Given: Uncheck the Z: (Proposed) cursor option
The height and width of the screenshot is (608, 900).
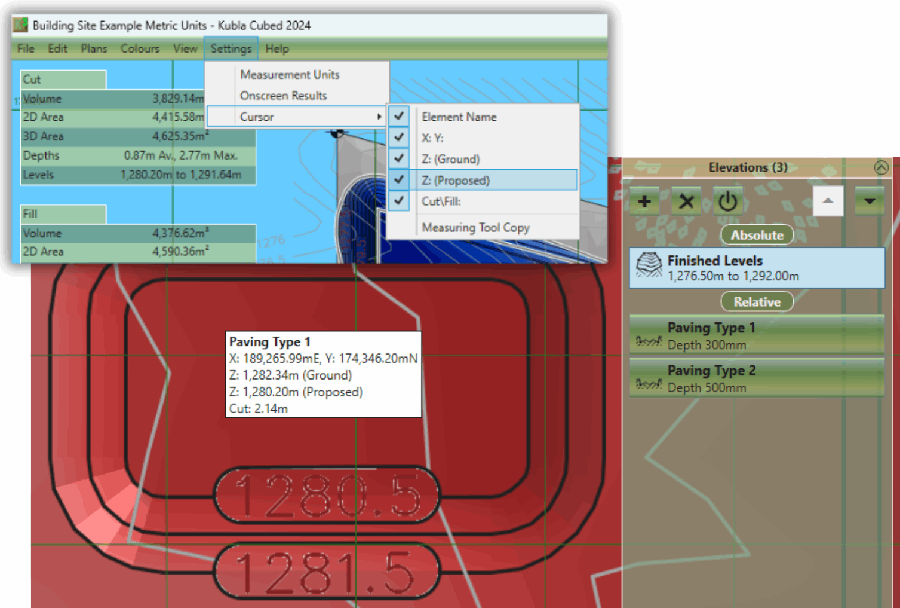Looking at the screenshot, I should pyautogui.click(x=455, y=181).
